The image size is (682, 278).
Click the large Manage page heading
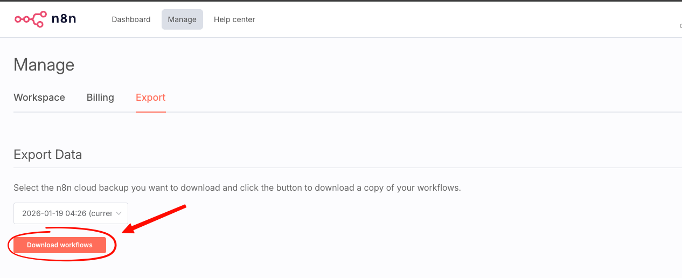pyautogui.click(x=44, y=65)
